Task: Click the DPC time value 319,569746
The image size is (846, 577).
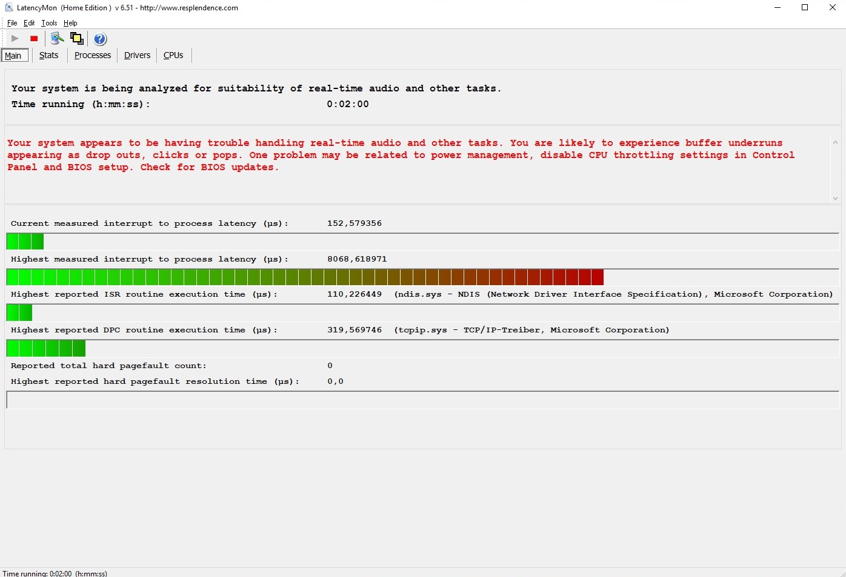Action: tap(355, 330)
